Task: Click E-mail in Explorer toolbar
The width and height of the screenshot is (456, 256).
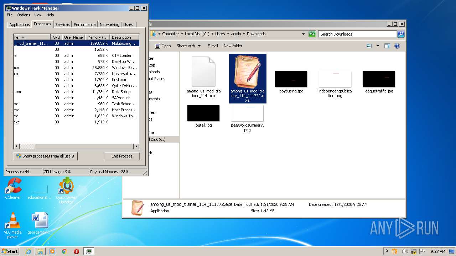Action: (213, 46)
